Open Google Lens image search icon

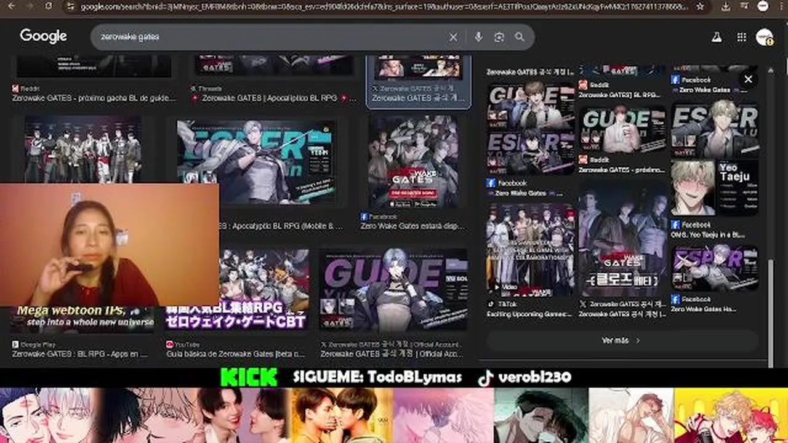(x=499, y=37)
